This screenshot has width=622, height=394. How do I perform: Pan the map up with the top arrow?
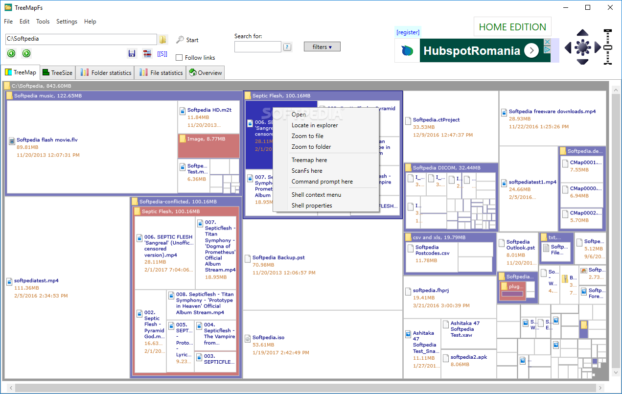[582, 33]
